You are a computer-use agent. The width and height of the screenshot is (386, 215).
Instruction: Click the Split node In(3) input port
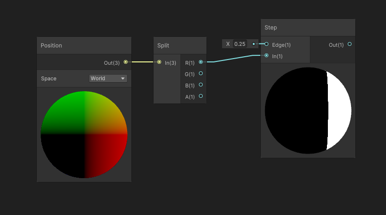(x=159, y=62)
